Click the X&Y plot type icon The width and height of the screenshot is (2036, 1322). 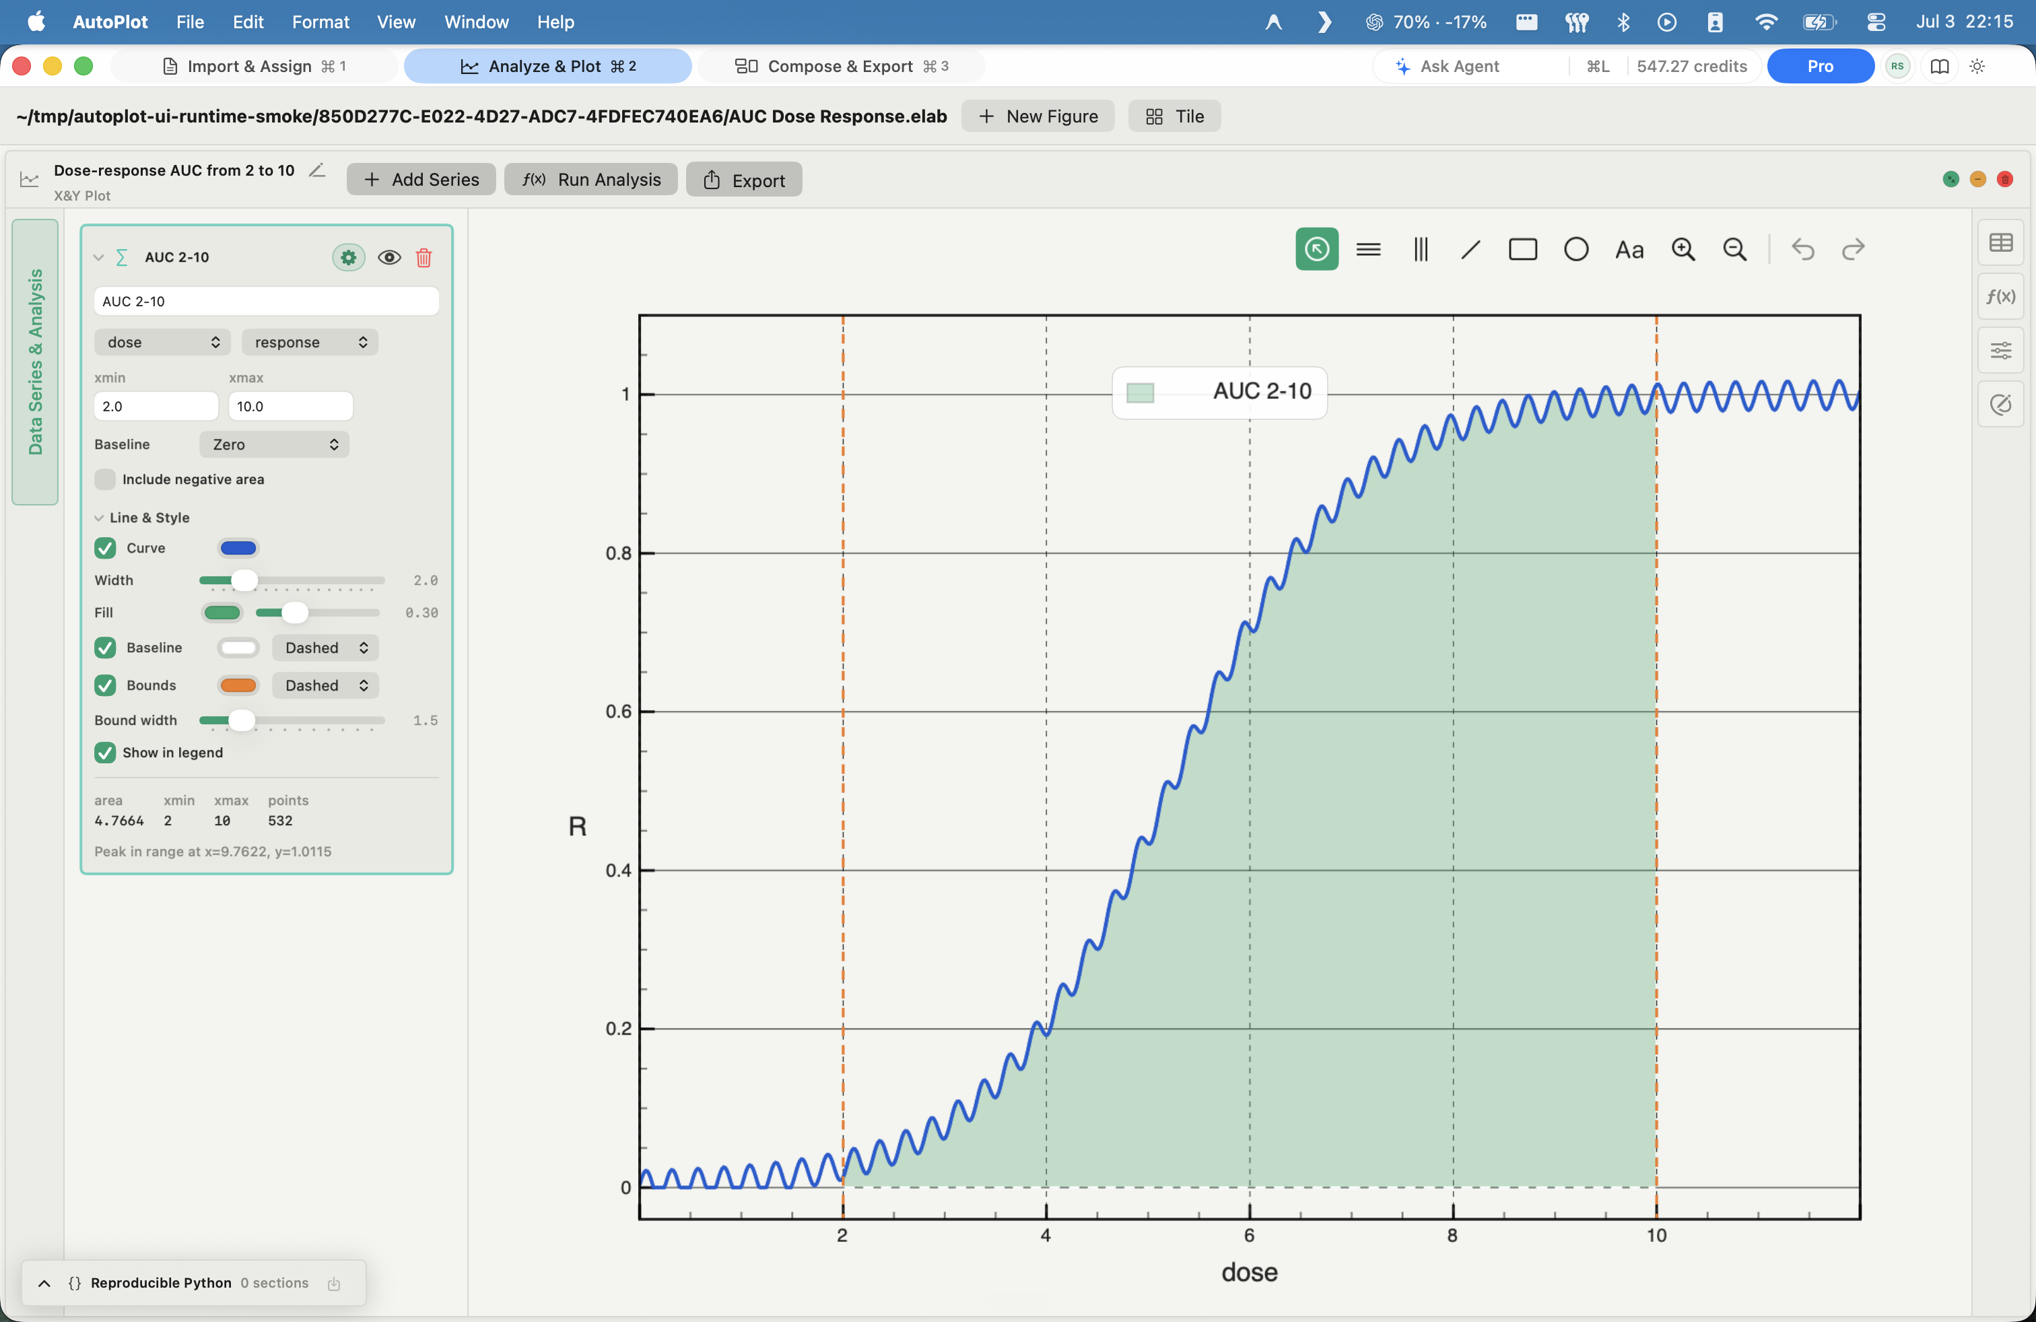click(30, 180)
